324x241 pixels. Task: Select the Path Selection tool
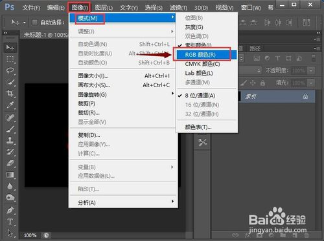10,233
